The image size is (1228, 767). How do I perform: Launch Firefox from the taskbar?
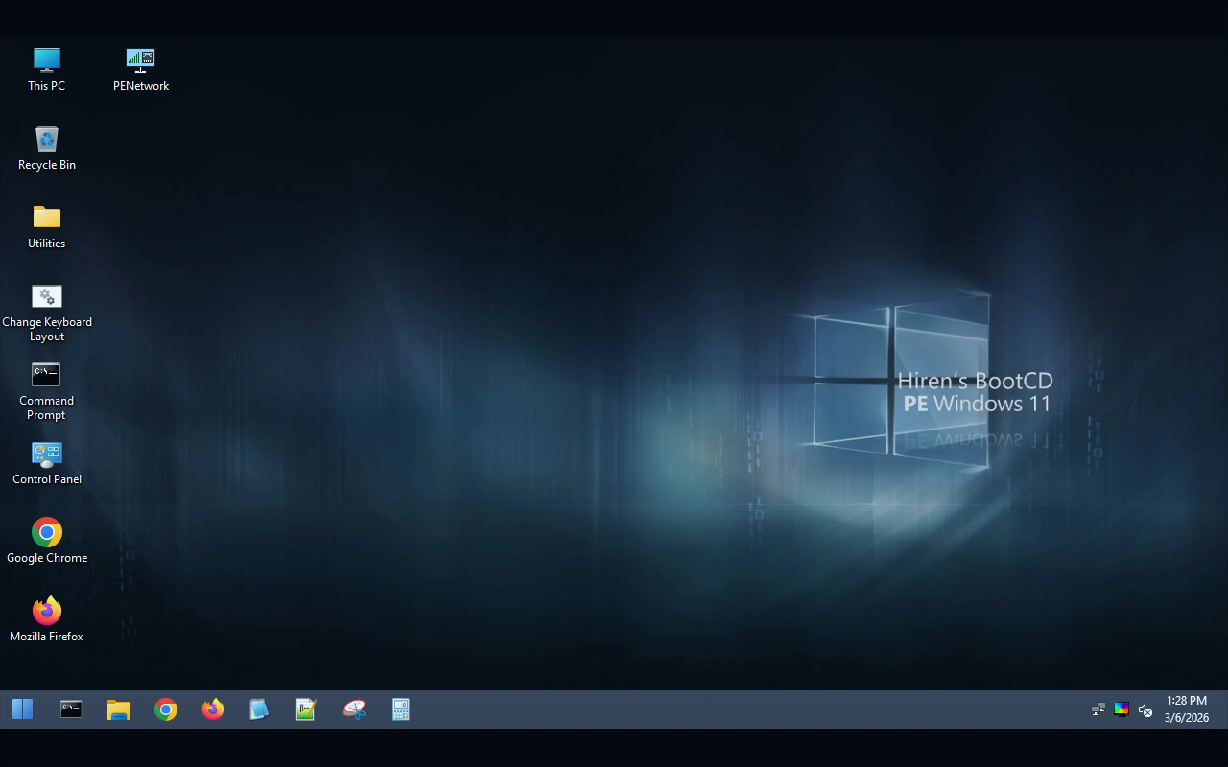click(213, 709)
